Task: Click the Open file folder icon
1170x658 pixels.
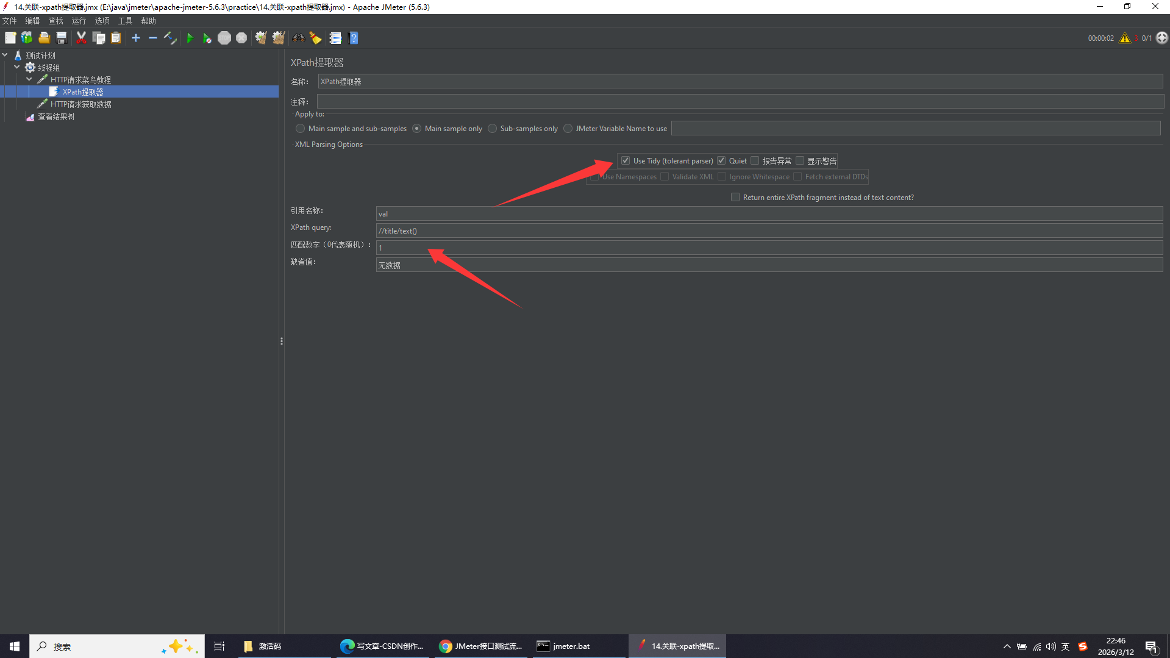Action: pyautogui.click(x=44, y=38)
